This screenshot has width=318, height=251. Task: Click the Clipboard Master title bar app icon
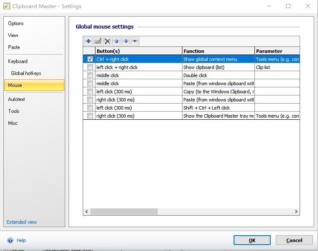[7, 6]
